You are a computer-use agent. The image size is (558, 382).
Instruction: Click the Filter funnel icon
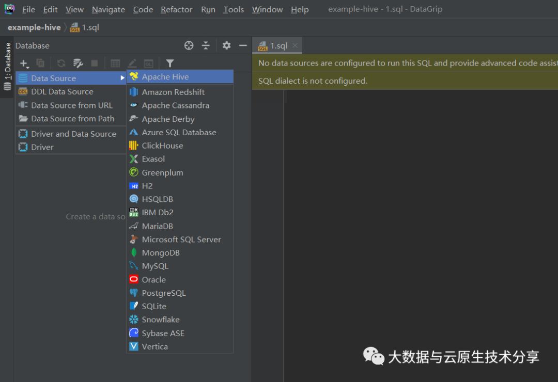[170, 63]
